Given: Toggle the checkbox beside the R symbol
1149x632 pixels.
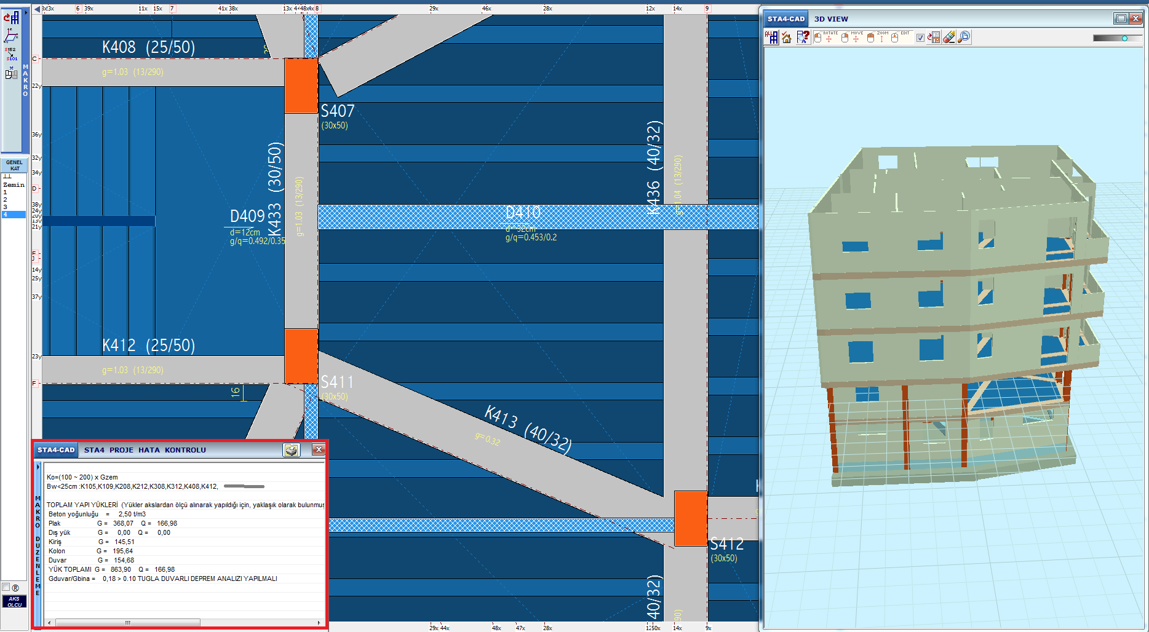Looking at the screenshot, I should click(6, 587).
